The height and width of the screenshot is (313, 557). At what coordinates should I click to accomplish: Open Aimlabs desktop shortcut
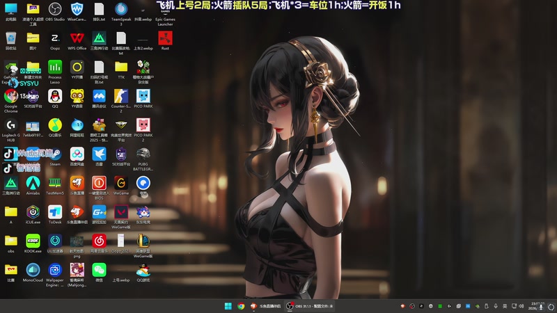click(x=33, y=184)
